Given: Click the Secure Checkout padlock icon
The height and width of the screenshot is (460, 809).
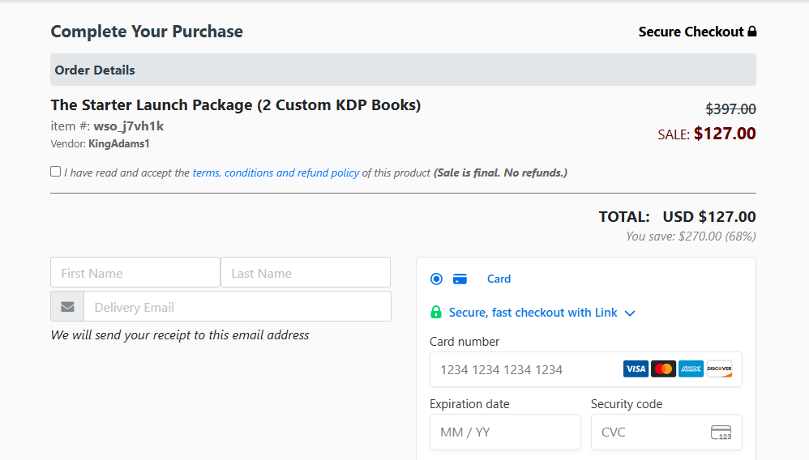Looking at the screenshot, I should point(752,32).
